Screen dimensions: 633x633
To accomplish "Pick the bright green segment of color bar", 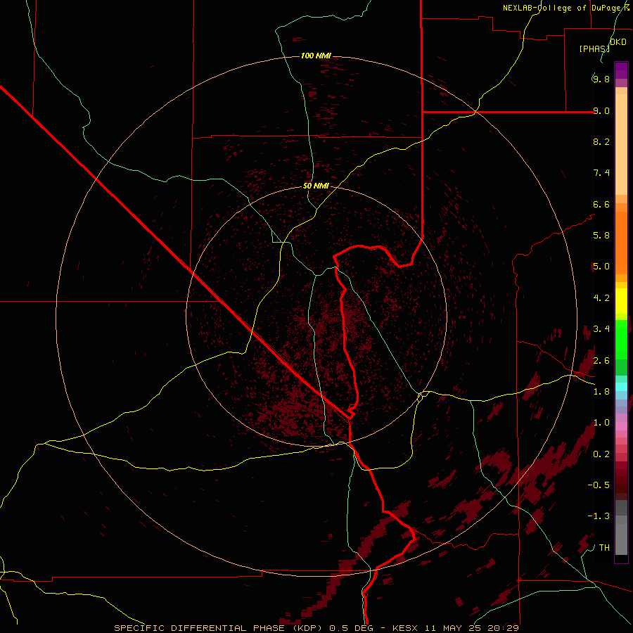I will (x=621, y=339).
